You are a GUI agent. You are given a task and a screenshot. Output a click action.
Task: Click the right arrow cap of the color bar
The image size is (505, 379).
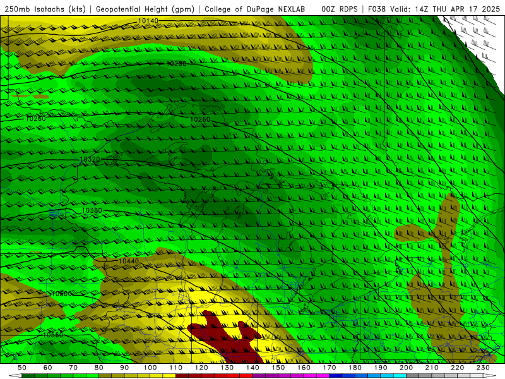point(490,376)
